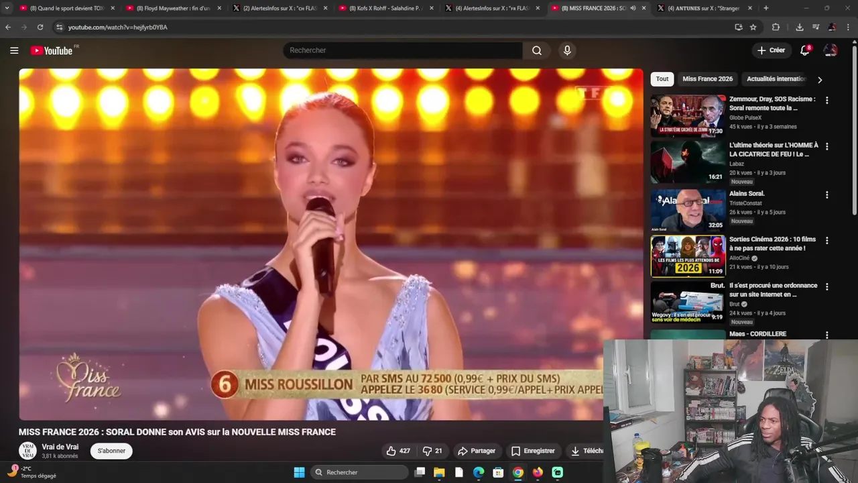Open the account avatar menu

[x=831, y=50]
